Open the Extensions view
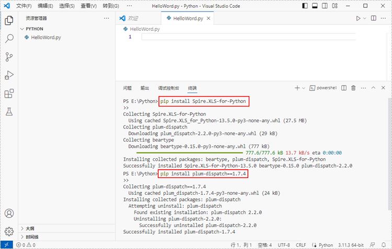 [9, 93]
